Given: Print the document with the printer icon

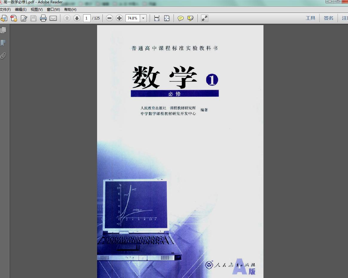Looking at the screenshot, I should [43, 18].
